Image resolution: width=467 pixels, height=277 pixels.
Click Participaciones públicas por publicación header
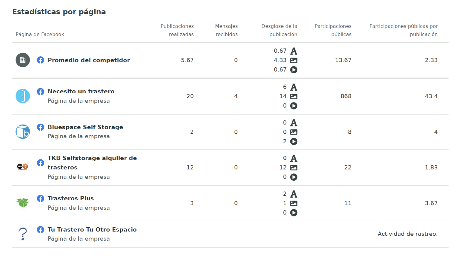click(x=403, y=30)
